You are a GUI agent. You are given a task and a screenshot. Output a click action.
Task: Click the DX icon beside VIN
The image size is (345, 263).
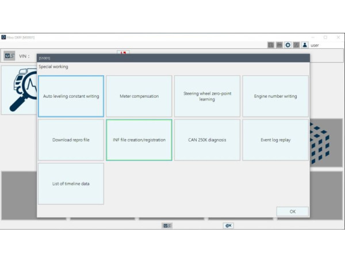(x=9, y=56)
